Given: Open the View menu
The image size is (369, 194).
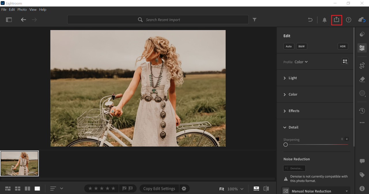Looking at the screenshot, I should pos(33,9).
